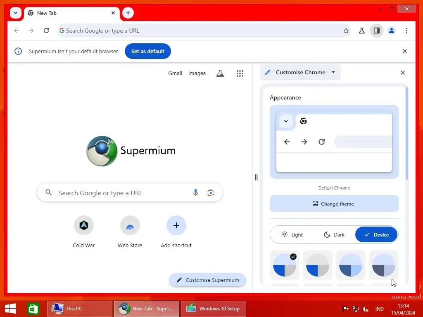Open the Google apps grid
This screenshot has width=423, height=317.
pos(240,73)
